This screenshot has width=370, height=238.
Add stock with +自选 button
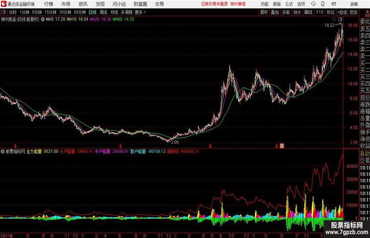pos(342,12)
